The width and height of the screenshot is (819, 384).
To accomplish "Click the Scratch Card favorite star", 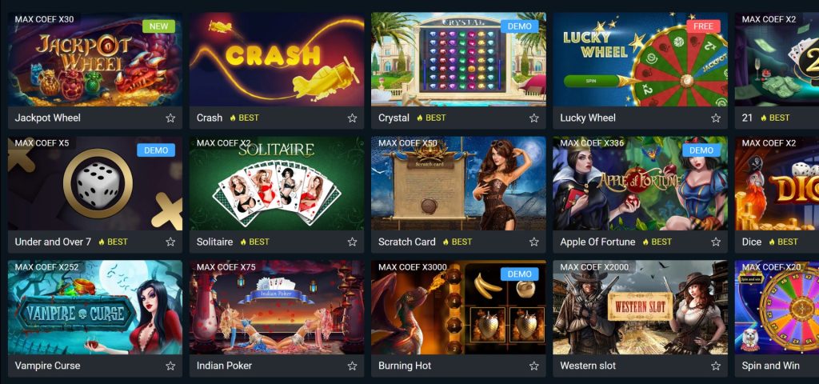I will [x=533, y=242].
